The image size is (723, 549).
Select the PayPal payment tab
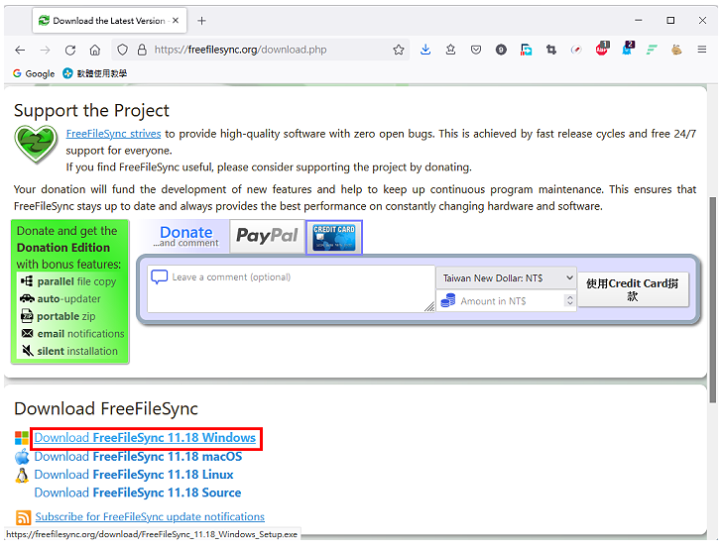(x=267, y=236)
